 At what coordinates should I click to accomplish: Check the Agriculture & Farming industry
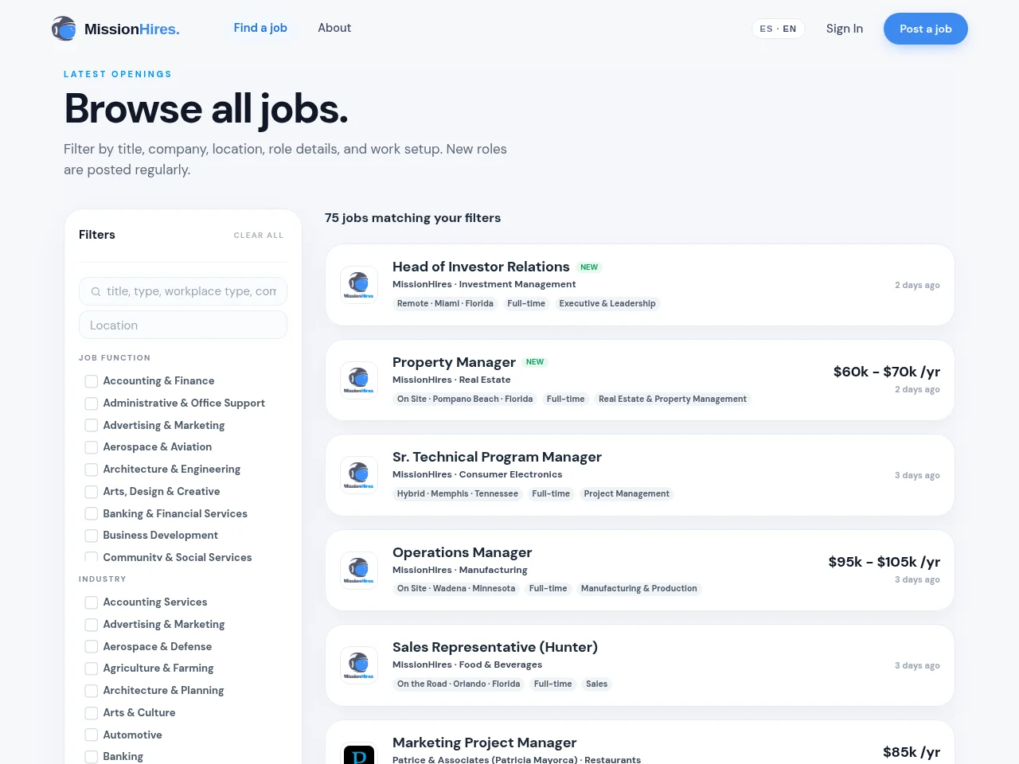[x=92, y=668]
